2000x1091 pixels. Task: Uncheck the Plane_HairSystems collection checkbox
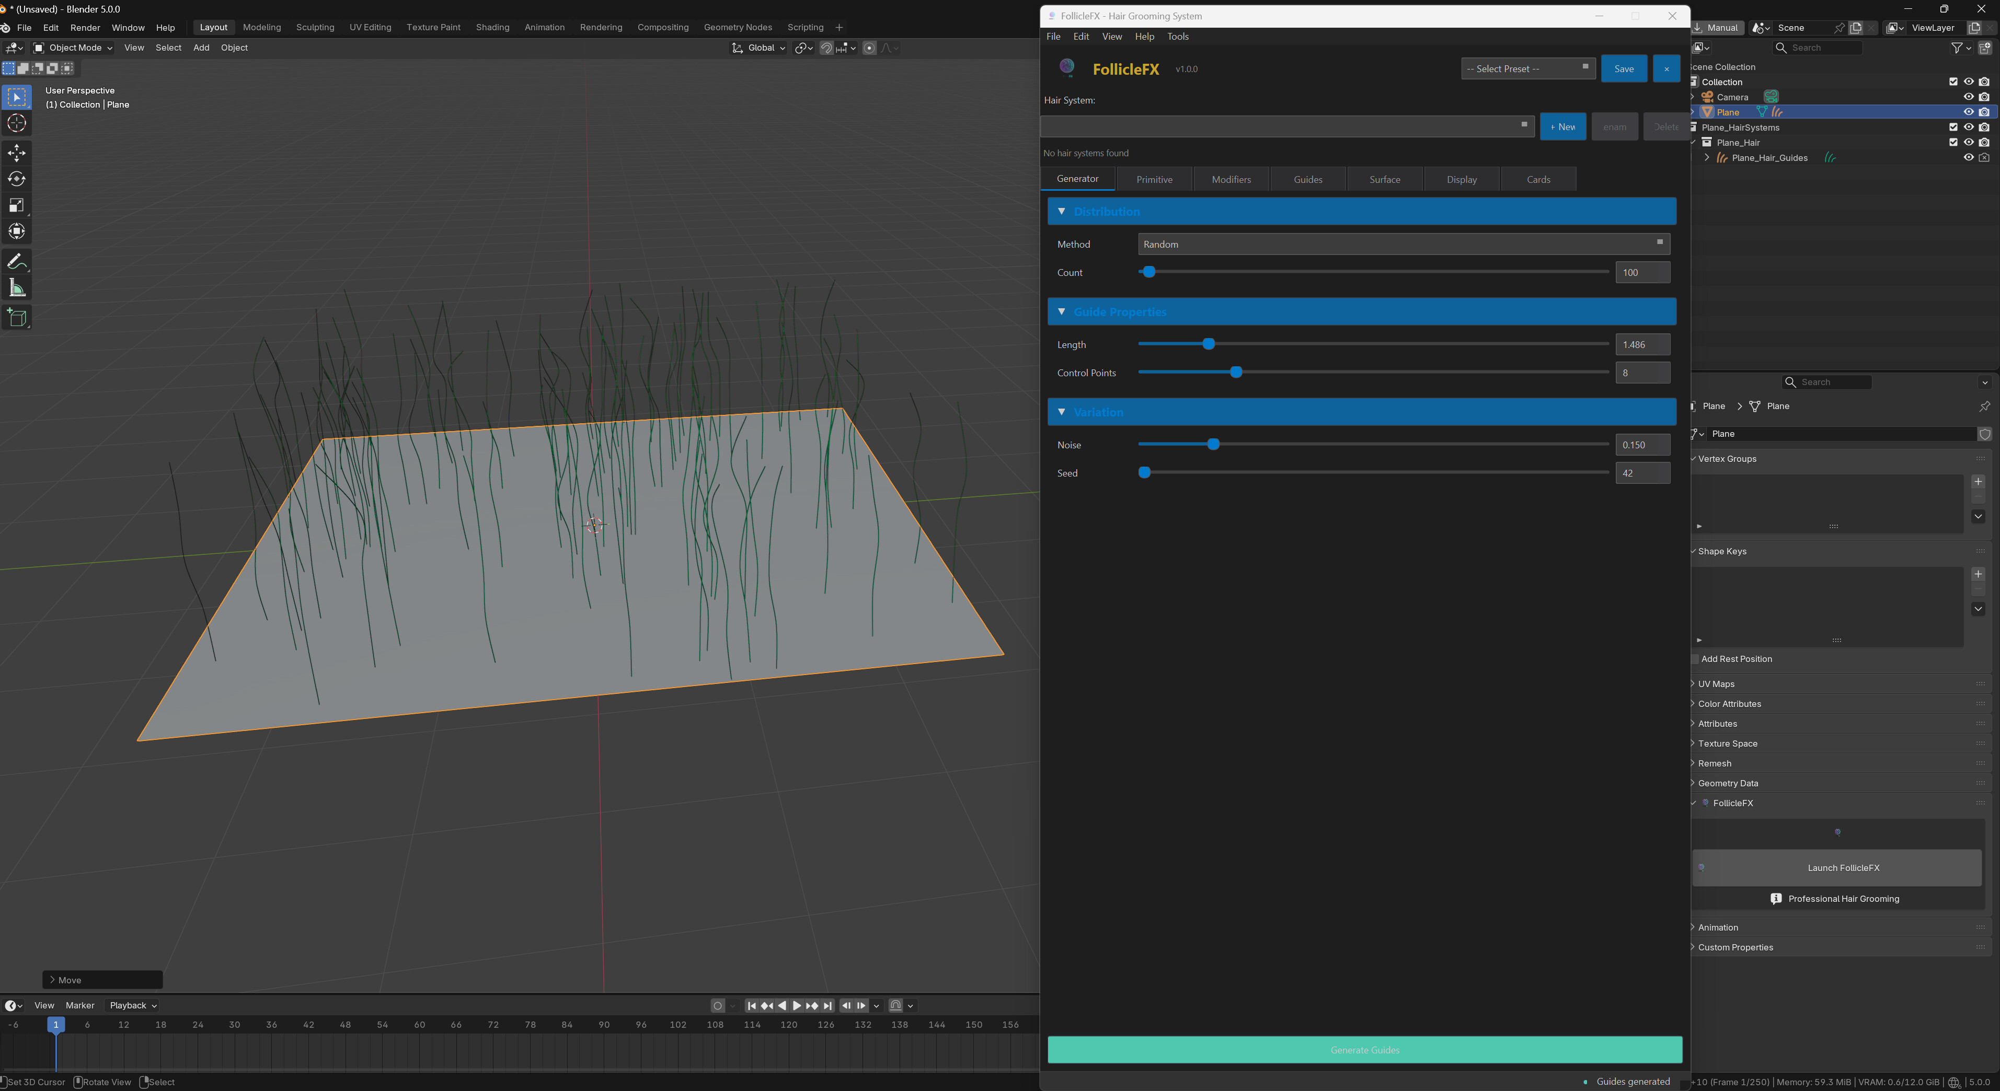point(1953,127)
